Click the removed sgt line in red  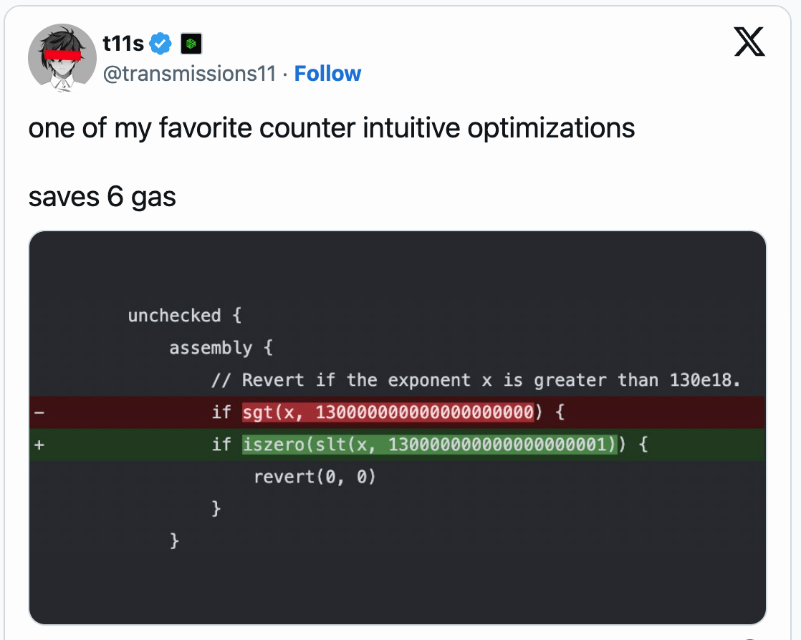[x=398, y=412]
